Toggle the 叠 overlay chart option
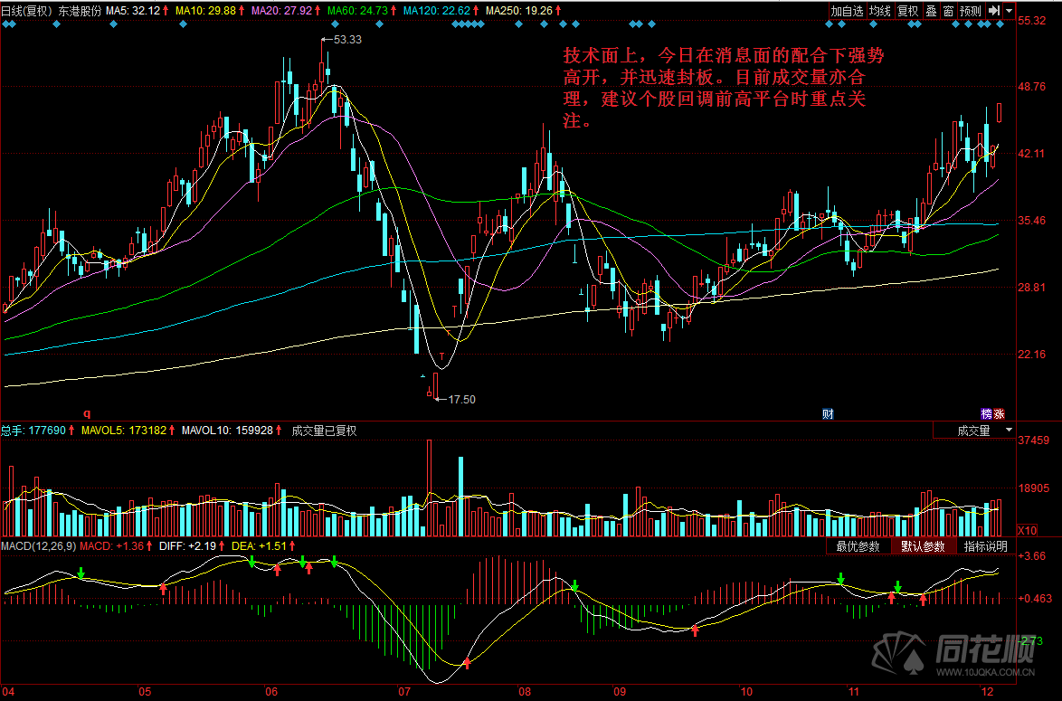 (x=930, y=11)
